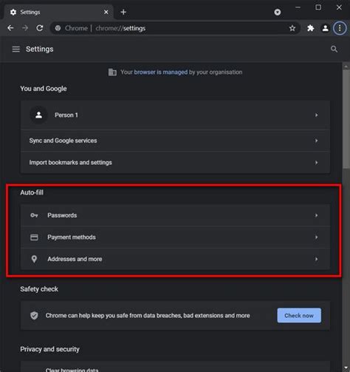Open the Passwords settings

click(175, 215)
